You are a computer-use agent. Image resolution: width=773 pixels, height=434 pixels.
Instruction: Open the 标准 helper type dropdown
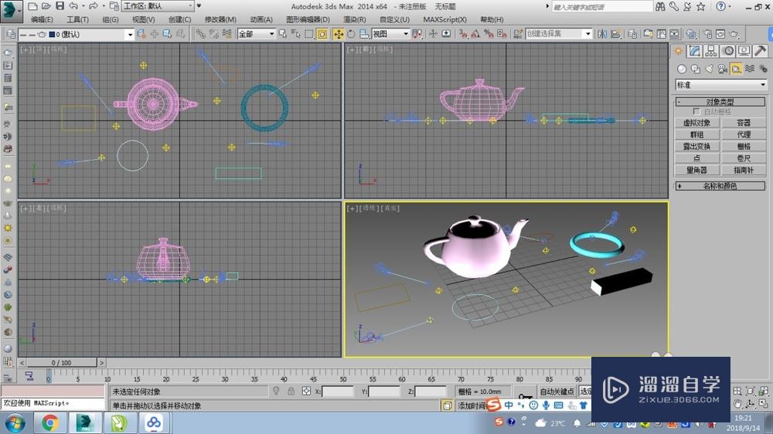[x=720, y=85]
